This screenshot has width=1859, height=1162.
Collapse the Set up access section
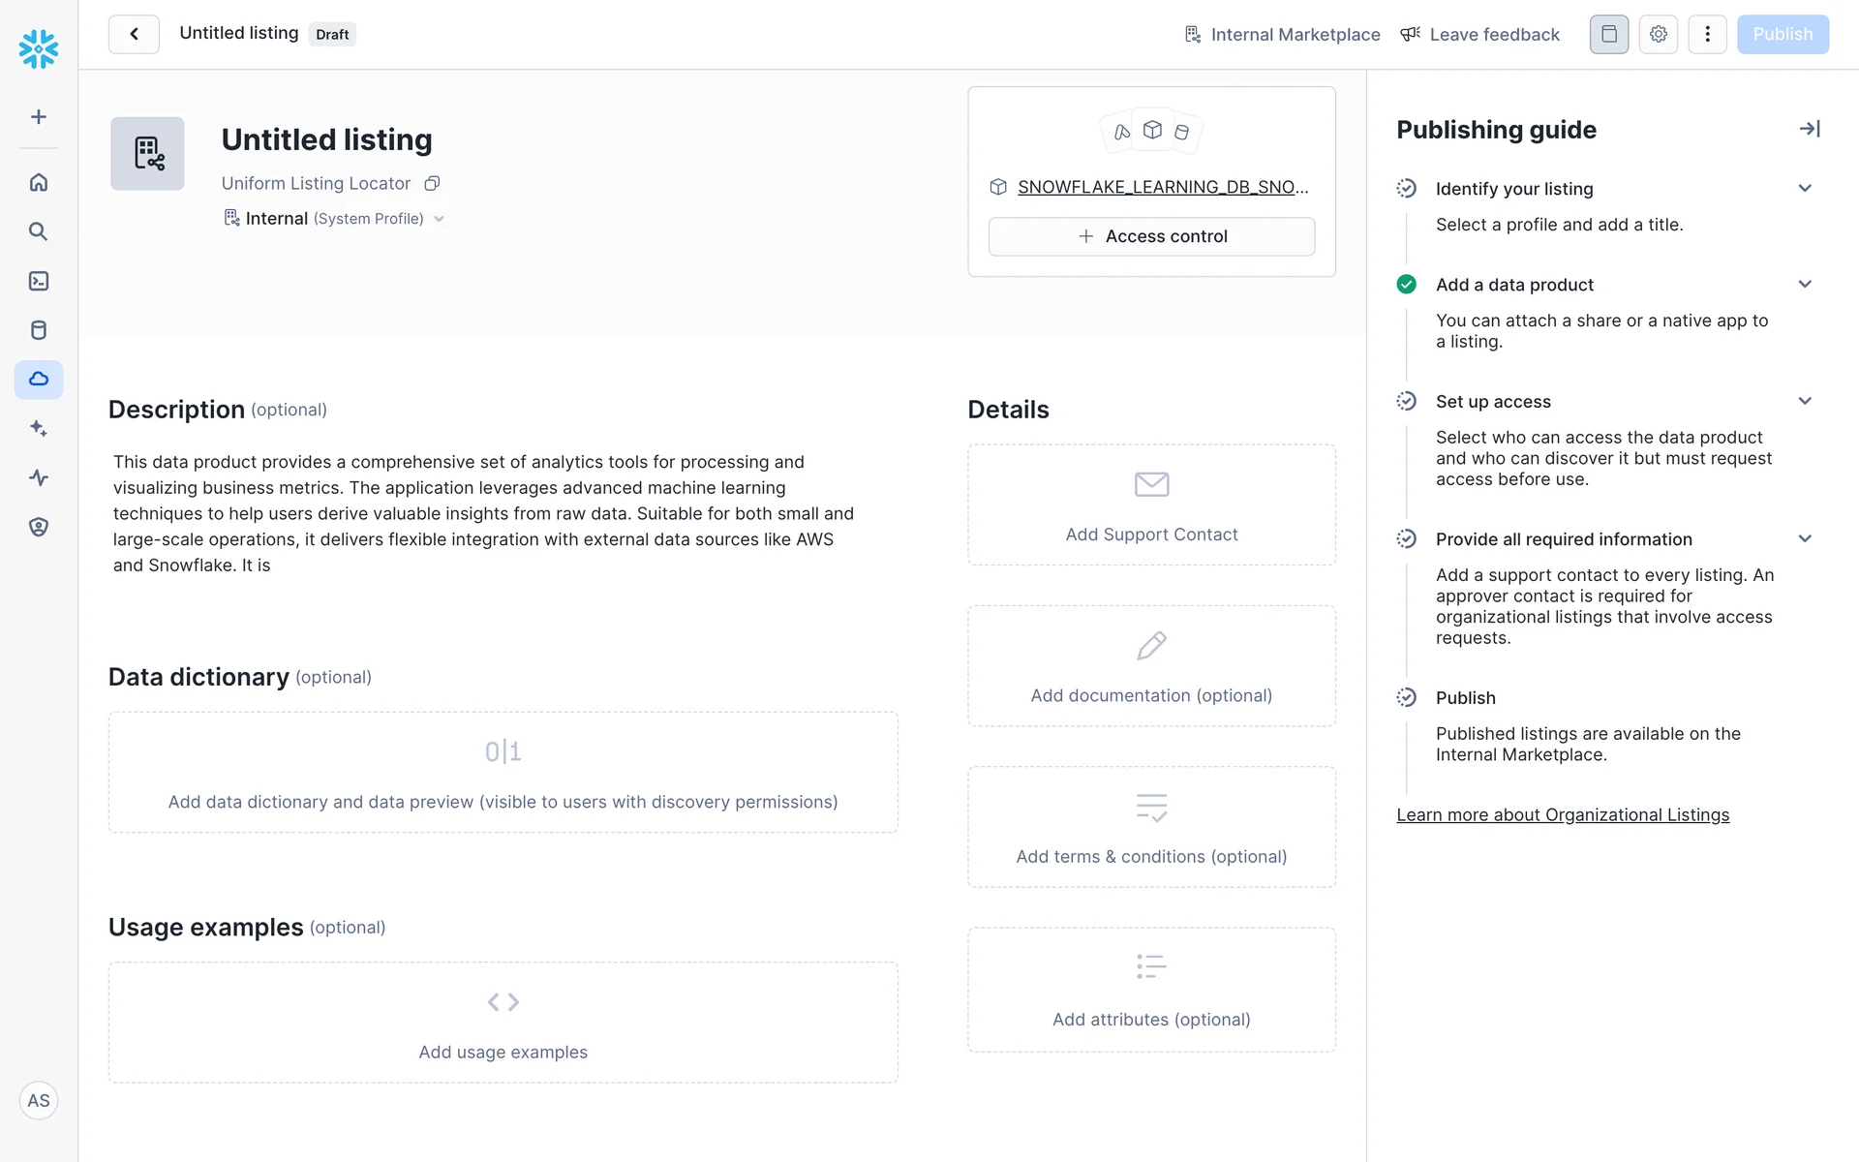tap(1805, 401)
